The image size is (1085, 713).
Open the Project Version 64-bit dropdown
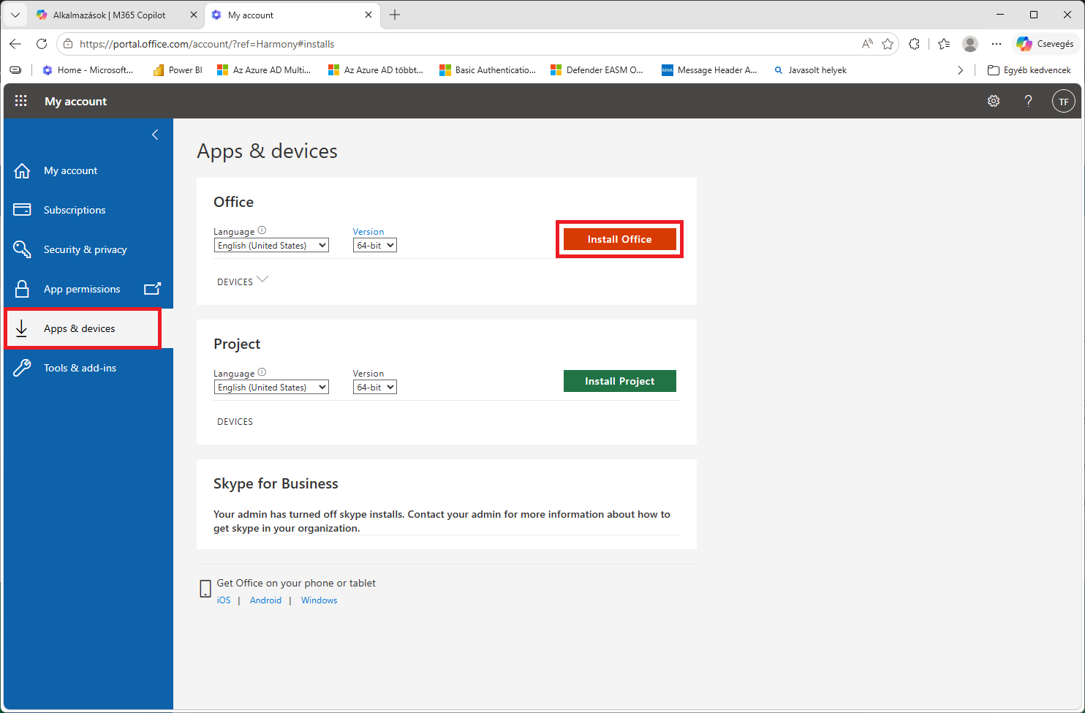(375, 388)
